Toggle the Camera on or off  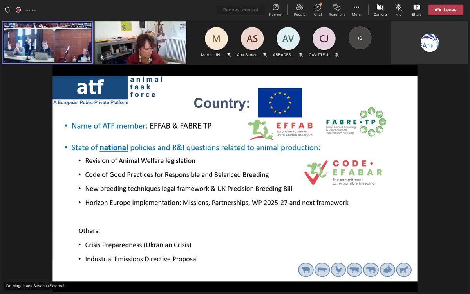380,9
